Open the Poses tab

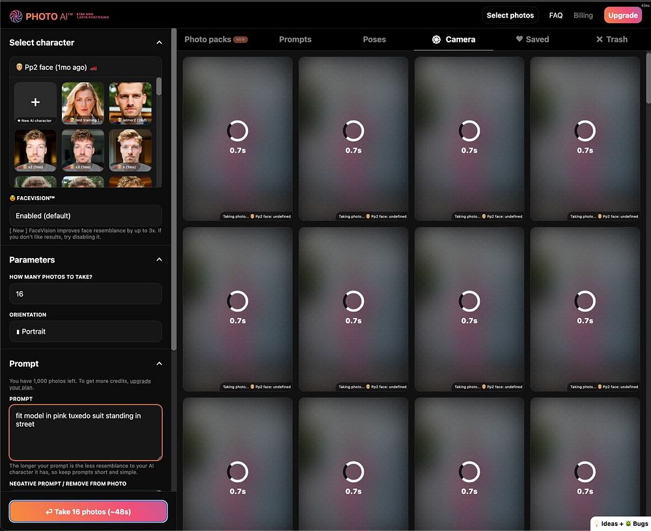374,40
